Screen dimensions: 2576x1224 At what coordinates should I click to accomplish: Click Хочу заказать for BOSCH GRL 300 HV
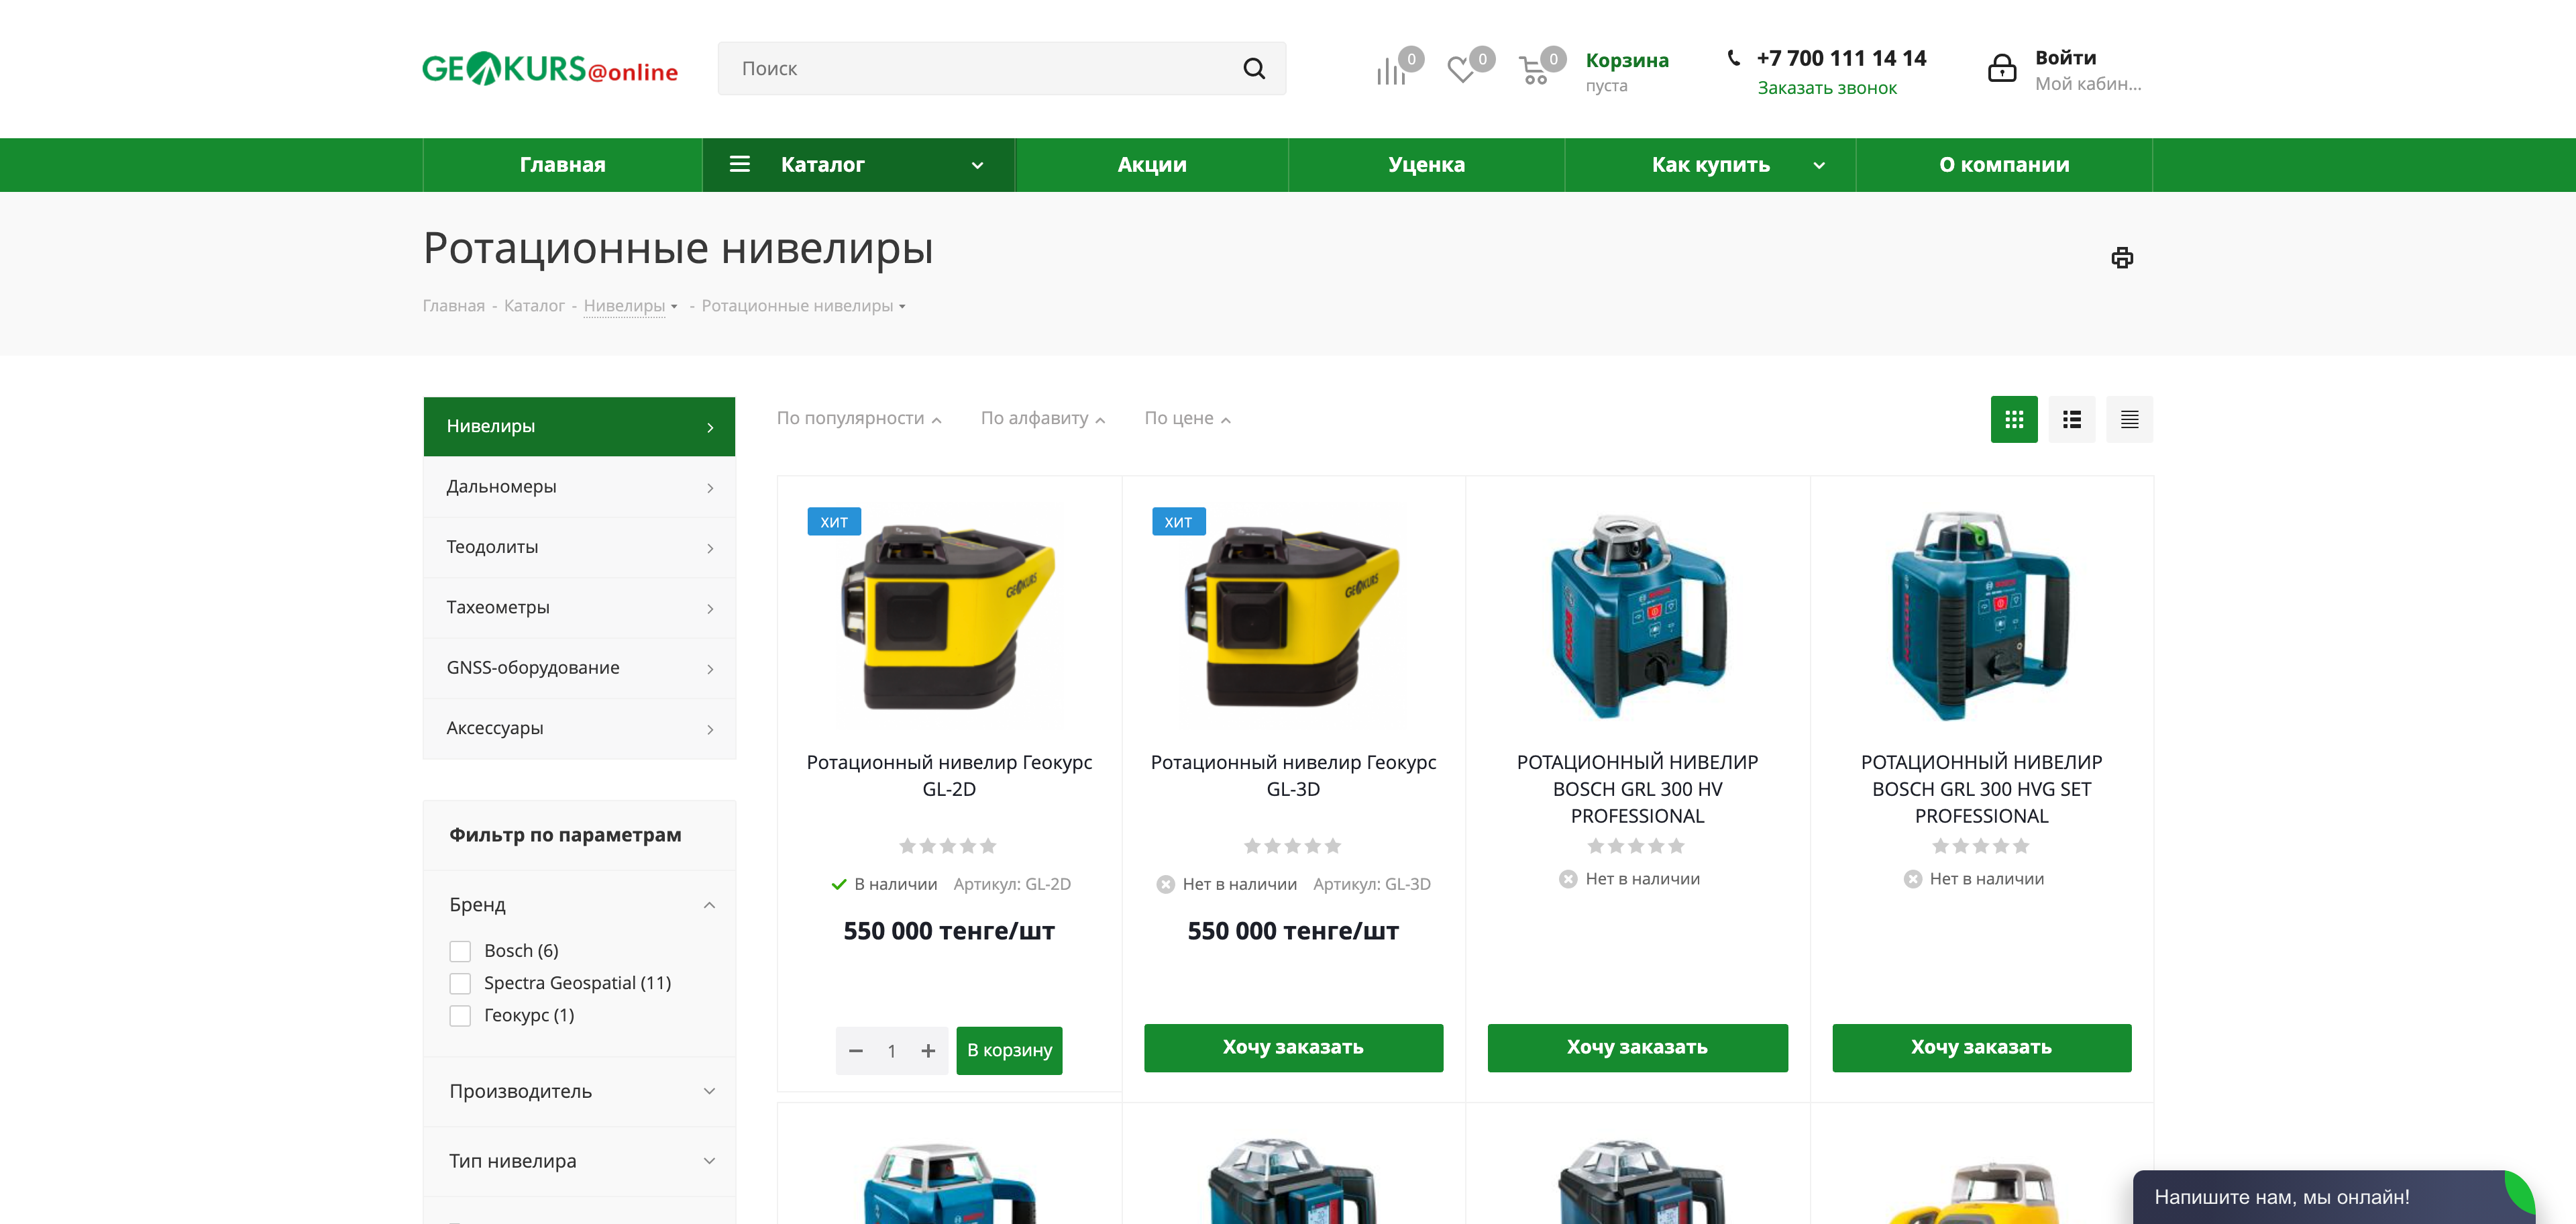coord(1637,1048)
